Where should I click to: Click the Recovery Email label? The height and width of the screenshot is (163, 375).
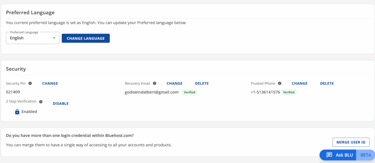click(x=137, y=83)
